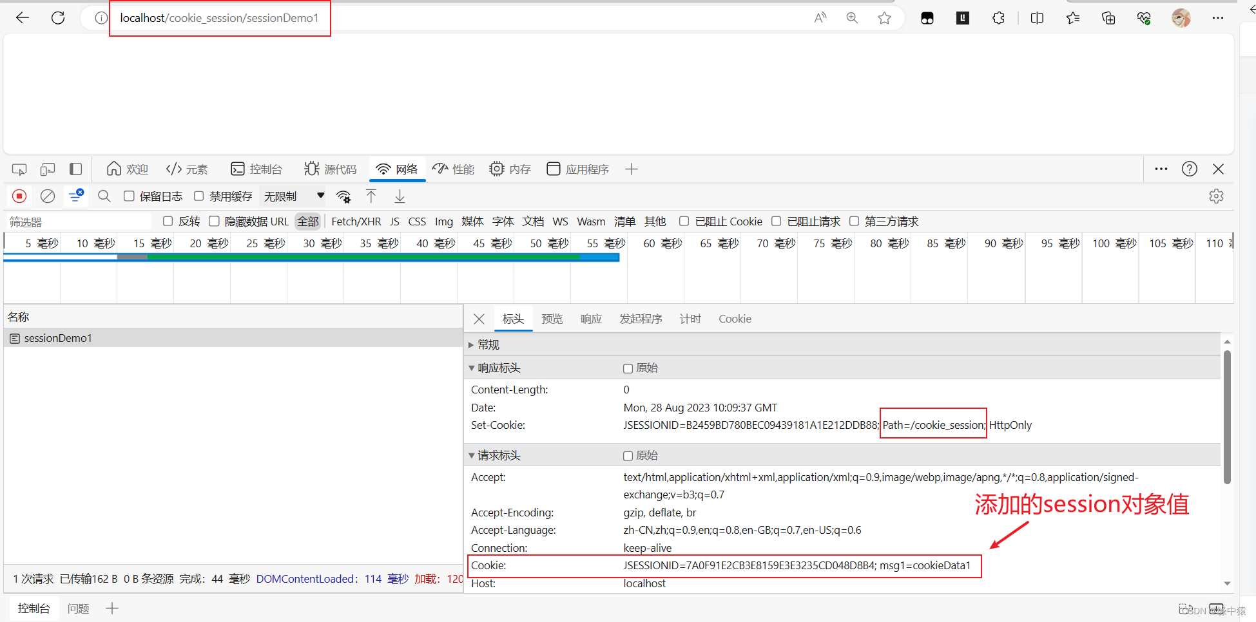Enable 禁用缓存 option

198,196
